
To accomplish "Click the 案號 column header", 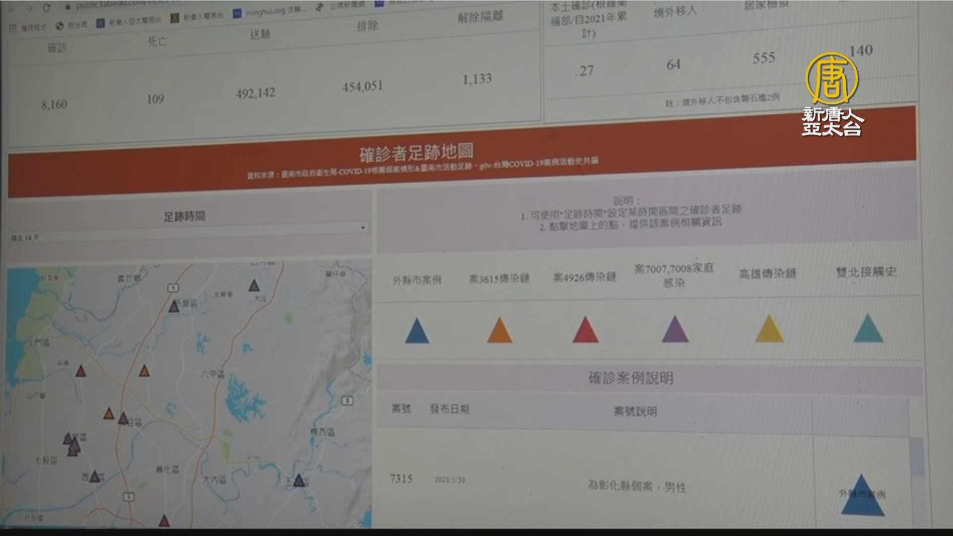I will pos(401,409).
